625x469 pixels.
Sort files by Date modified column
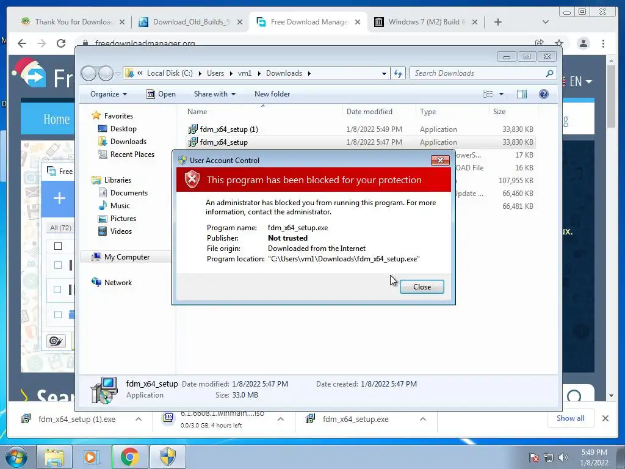(x=369, y=112)
